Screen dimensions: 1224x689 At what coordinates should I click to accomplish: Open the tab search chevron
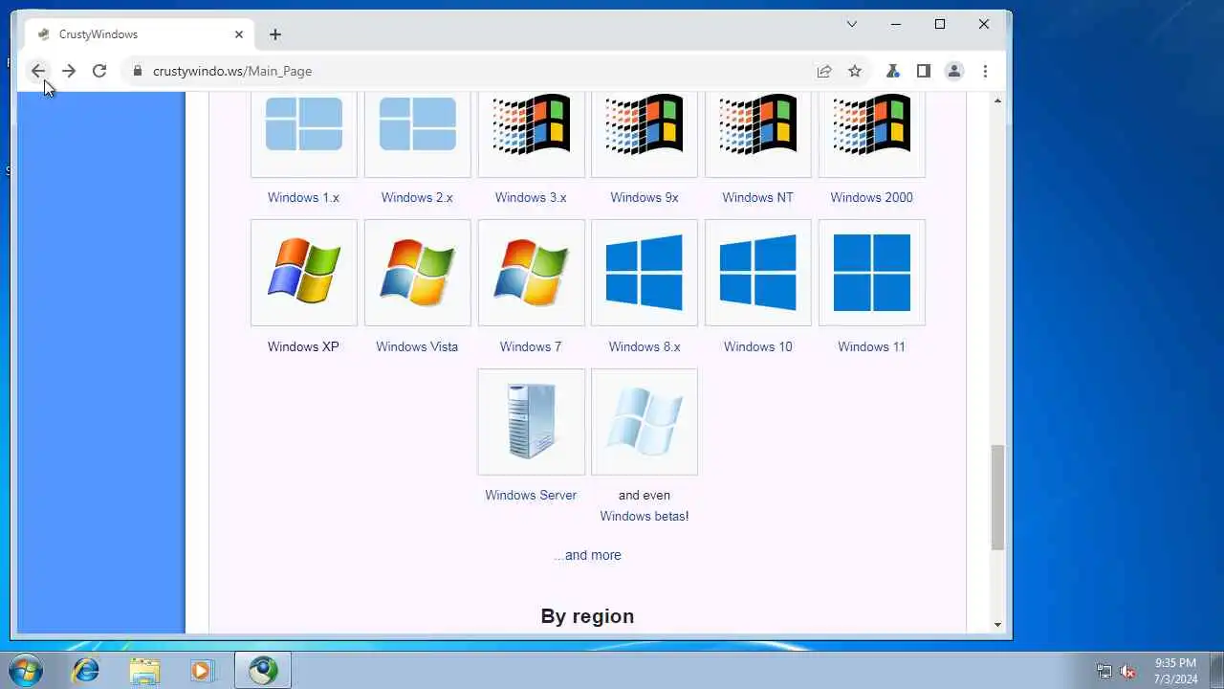point(852,24)
